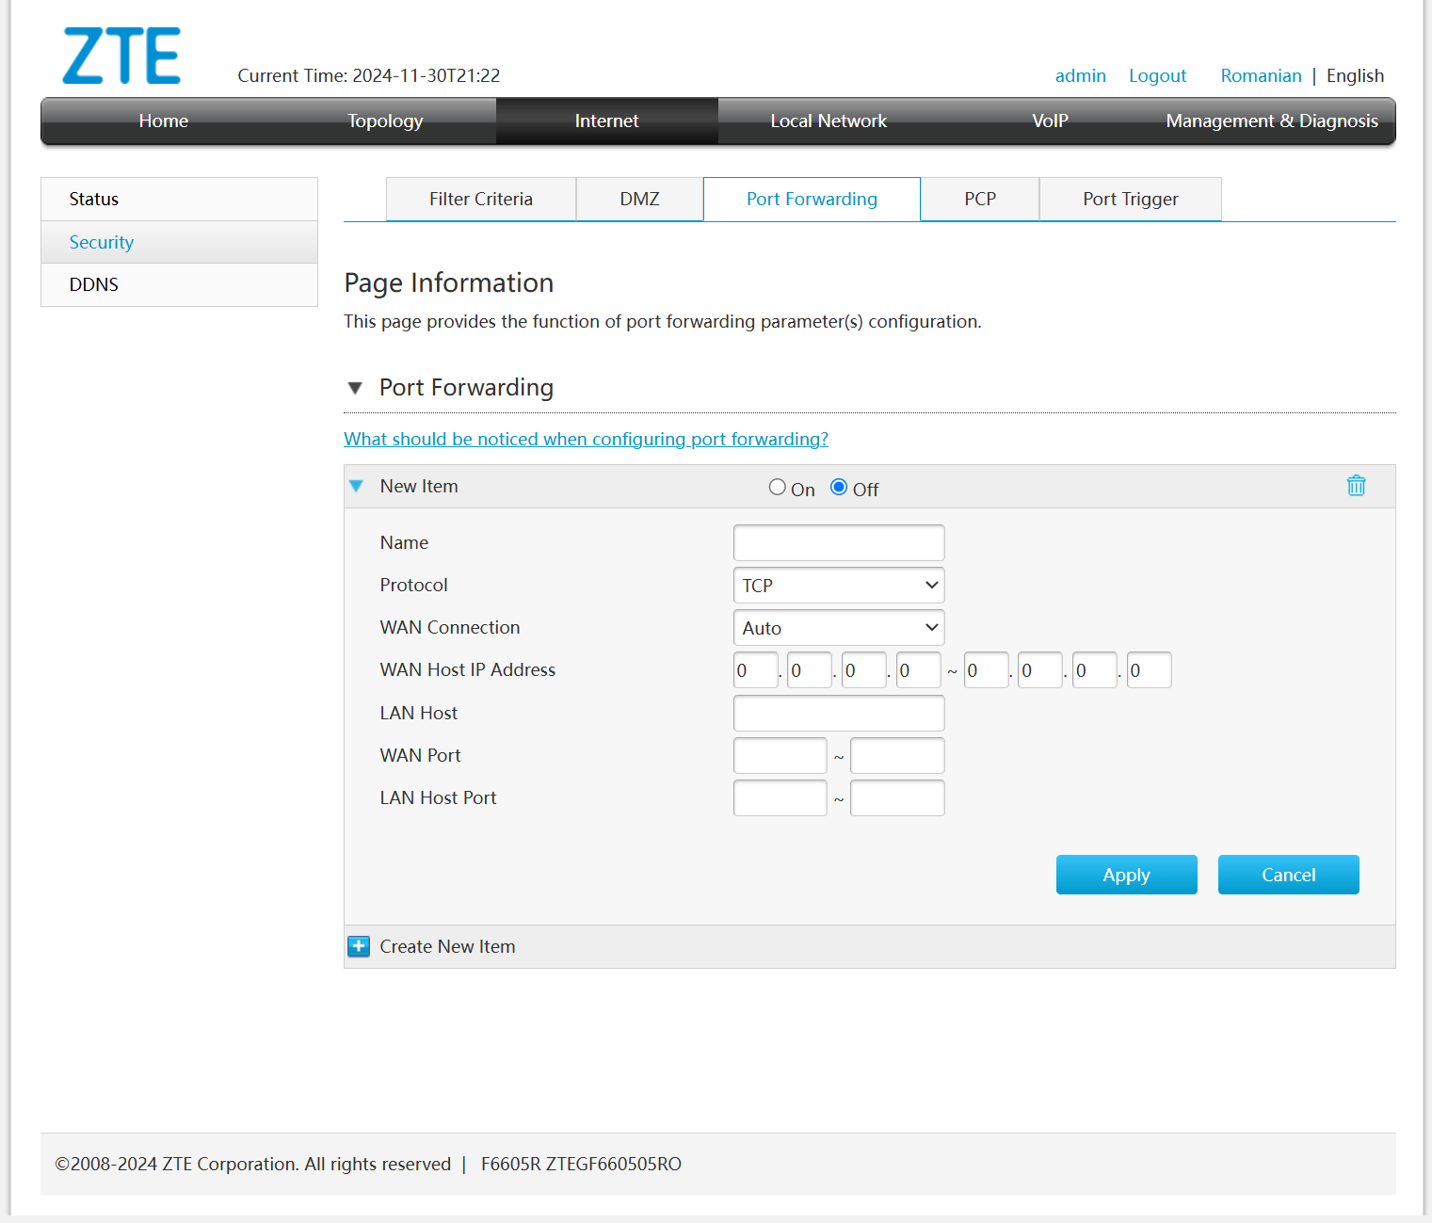Open the Local Network menu
This screenshot has width=1432, height=1223.
click(x=828, y=121)
